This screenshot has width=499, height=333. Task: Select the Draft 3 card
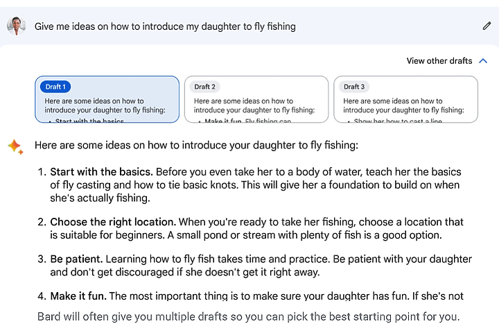coord(405,99)
